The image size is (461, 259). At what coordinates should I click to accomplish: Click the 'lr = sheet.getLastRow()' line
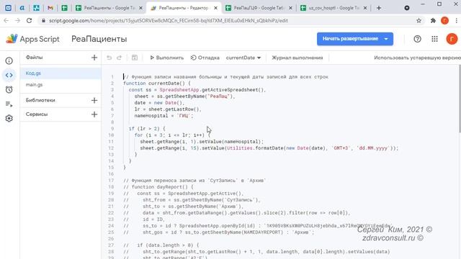(x=168, y=109)
